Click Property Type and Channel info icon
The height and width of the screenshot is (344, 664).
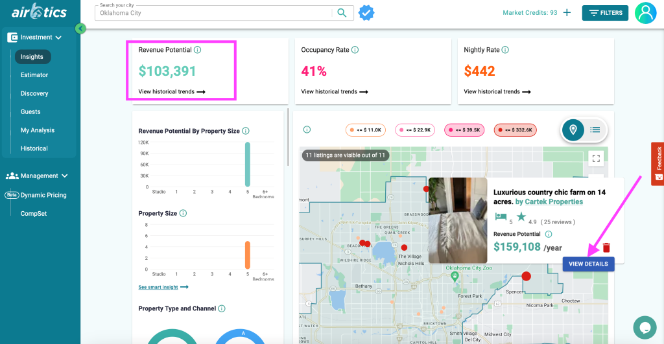(222, 308)
